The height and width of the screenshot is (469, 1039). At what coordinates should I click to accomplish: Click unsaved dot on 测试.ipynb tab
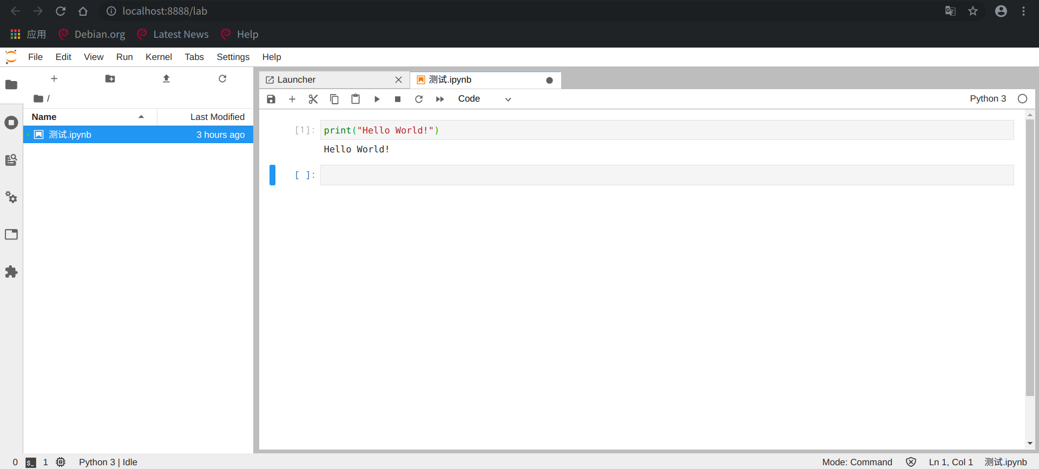click(x=550, y=81)
